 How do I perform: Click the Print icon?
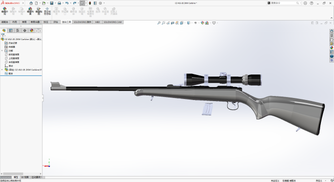59,3
